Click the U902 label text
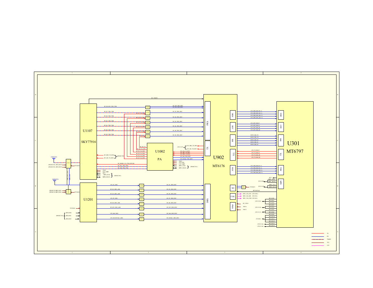The width and height of the screenshot is (373, 288). point(218,157)
